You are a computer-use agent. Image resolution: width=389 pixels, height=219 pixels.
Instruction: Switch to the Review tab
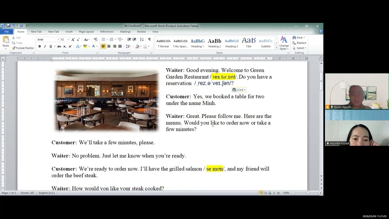click(x=141, y=32)
